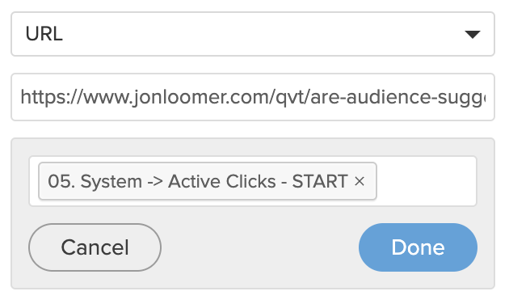Focus the tag field right of START chip

point(426,181)
